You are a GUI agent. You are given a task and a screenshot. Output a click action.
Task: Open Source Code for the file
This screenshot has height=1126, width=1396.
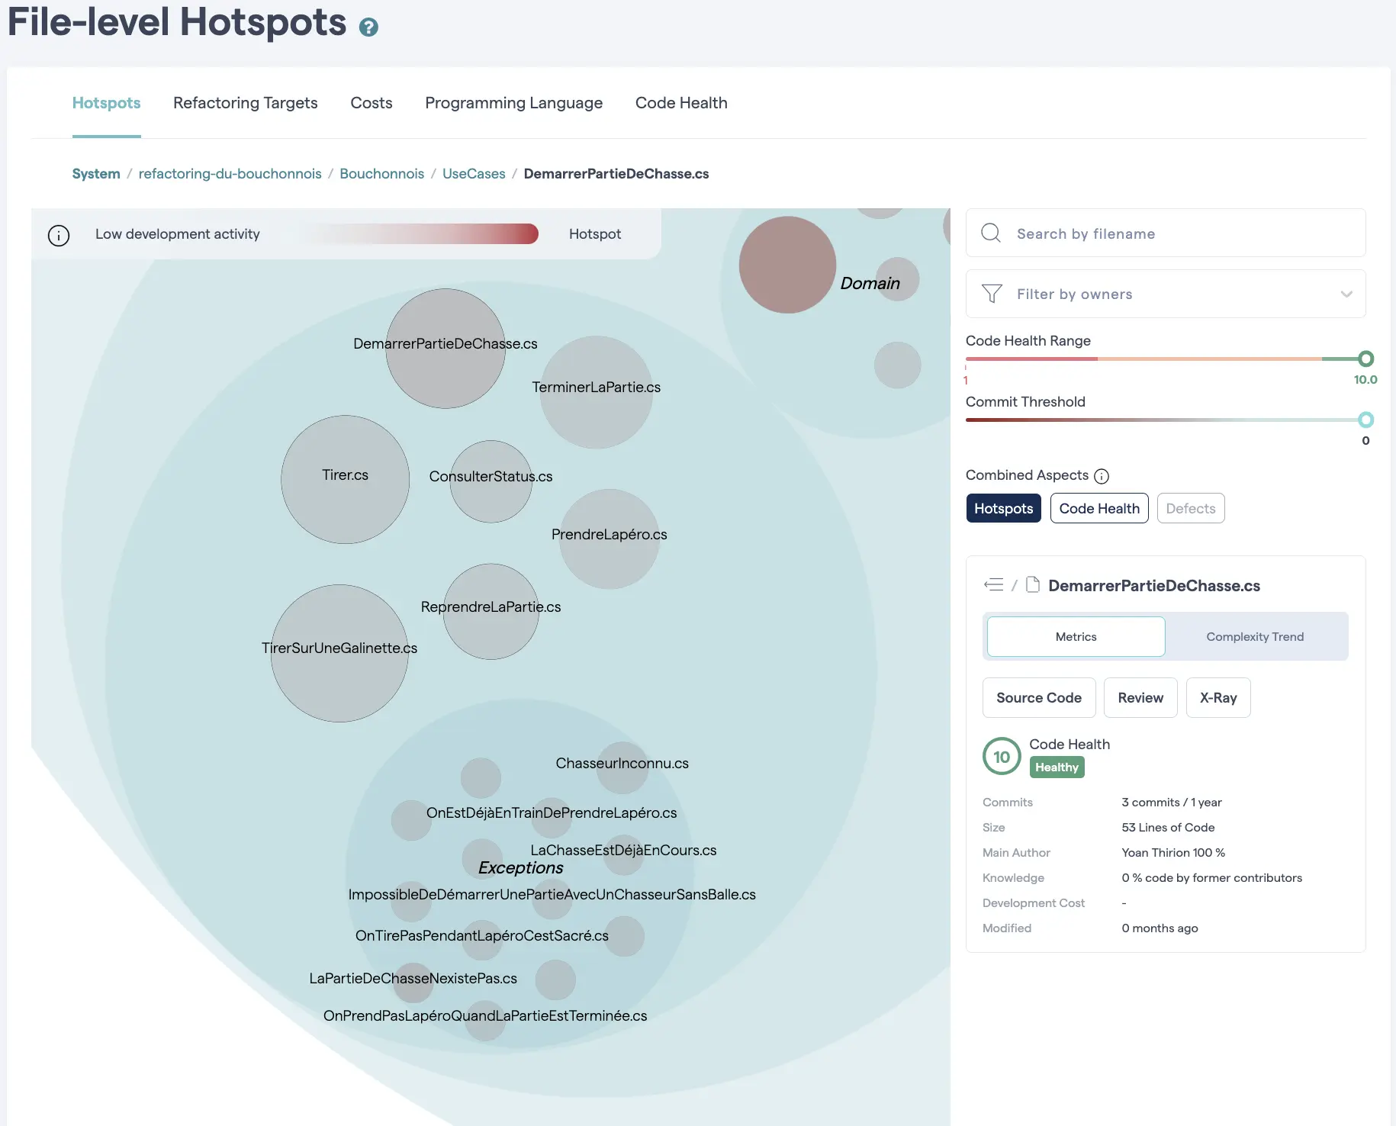(x=1038, y=697)
